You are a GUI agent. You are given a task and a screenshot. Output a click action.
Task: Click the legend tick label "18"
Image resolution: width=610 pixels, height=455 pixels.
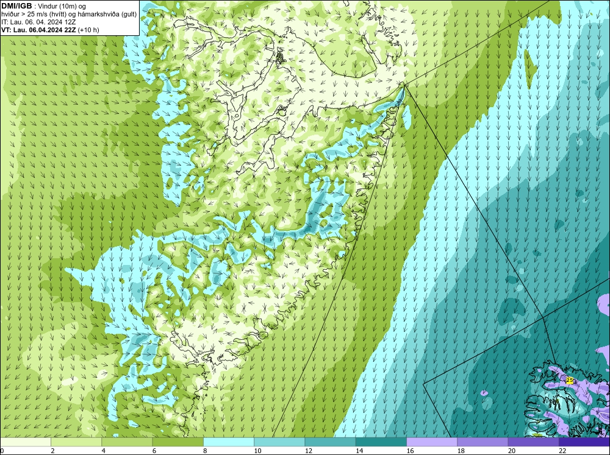[x=461, y=451]
